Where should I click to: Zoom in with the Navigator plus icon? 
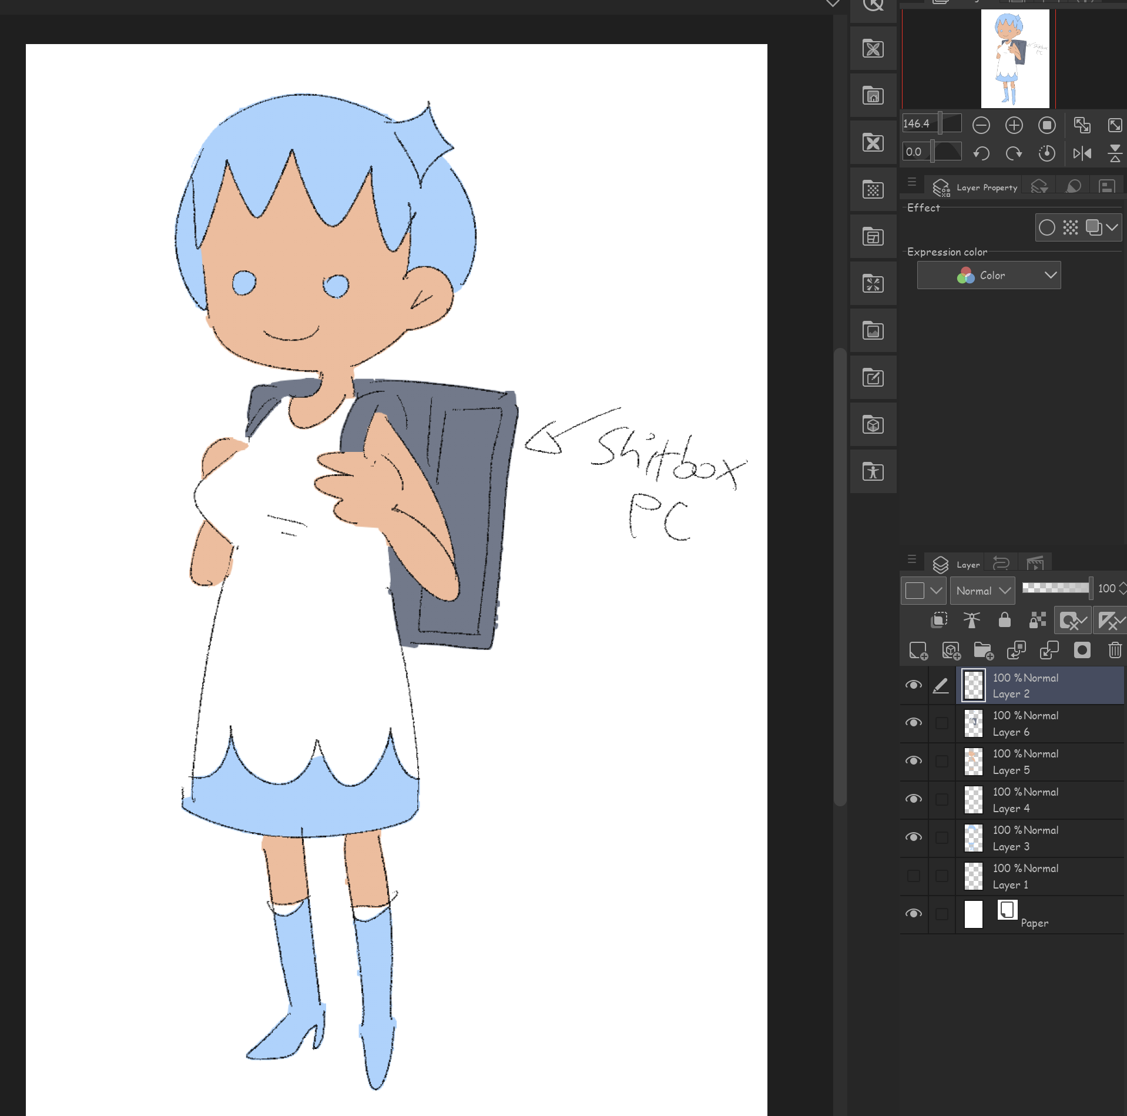[x=1014, y=125]
